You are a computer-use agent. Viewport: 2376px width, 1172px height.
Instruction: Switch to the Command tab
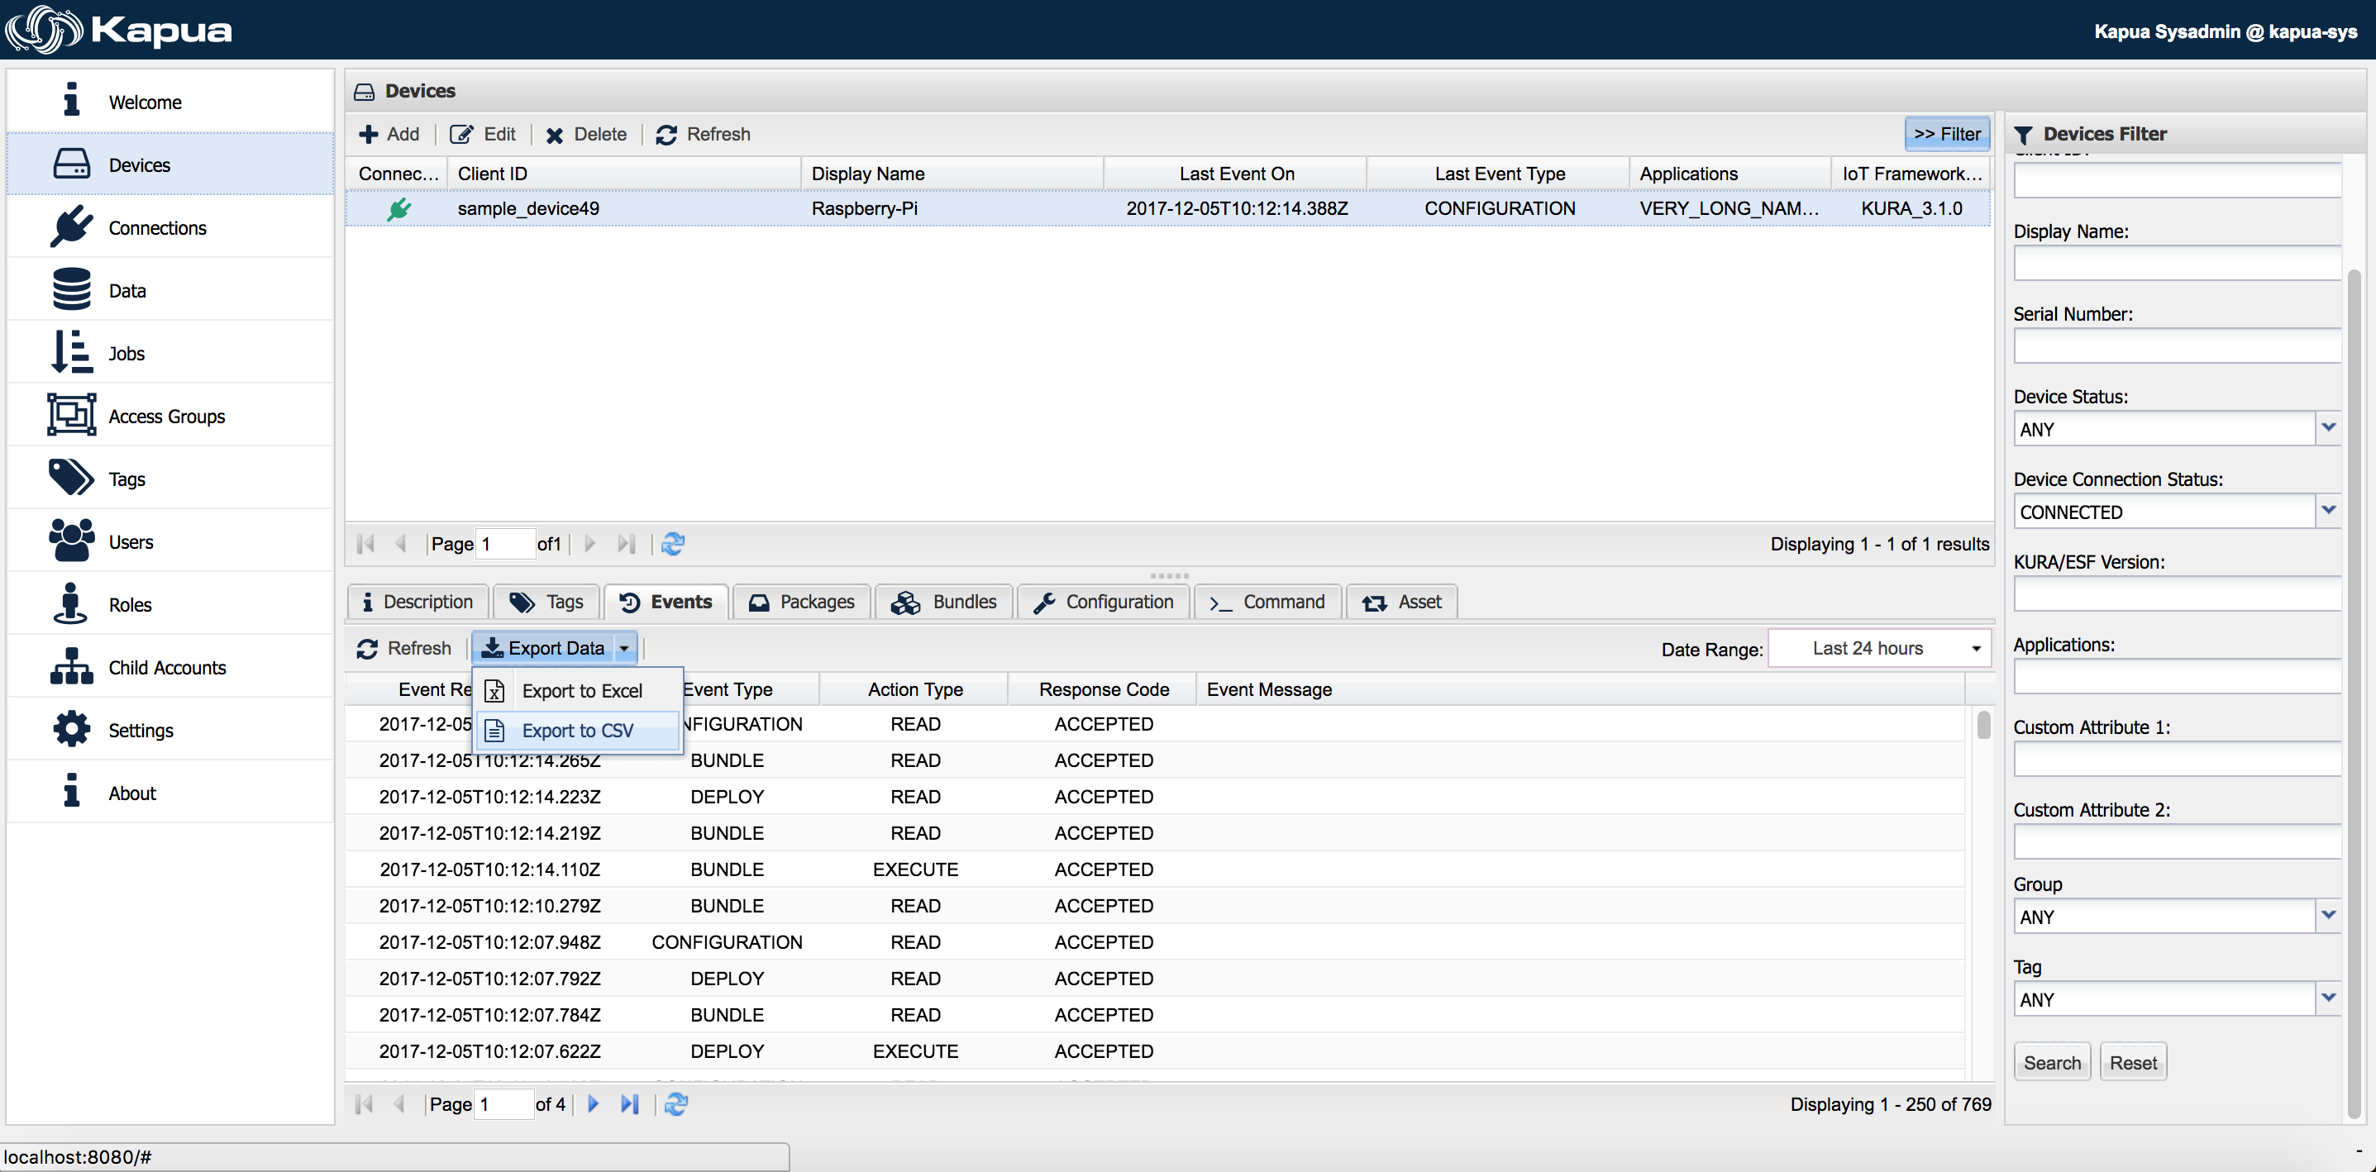click(1267, 603)
